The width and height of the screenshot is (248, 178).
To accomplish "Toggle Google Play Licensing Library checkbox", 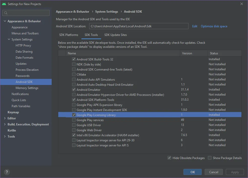I will coord(74,115).
